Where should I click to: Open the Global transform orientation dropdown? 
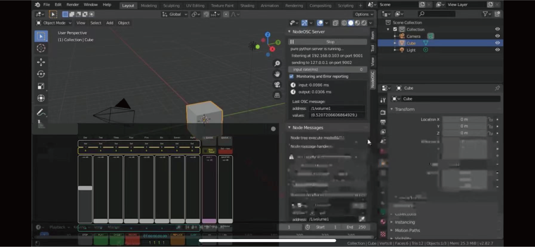pos(175,14)
